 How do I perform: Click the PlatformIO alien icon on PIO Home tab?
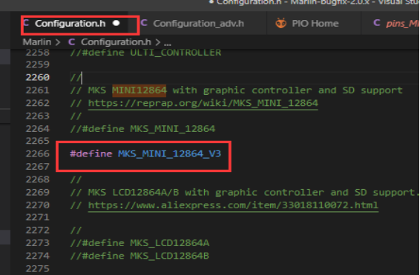click(x=281, y=23)
